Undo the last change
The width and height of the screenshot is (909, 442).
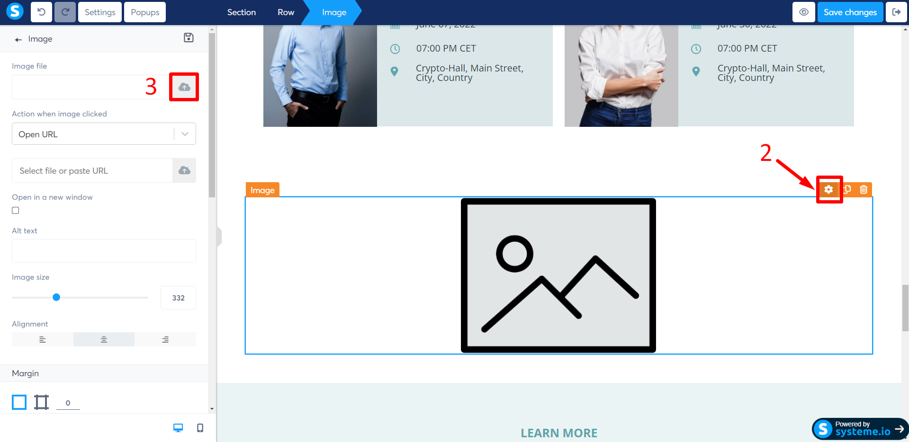(41, 12)
